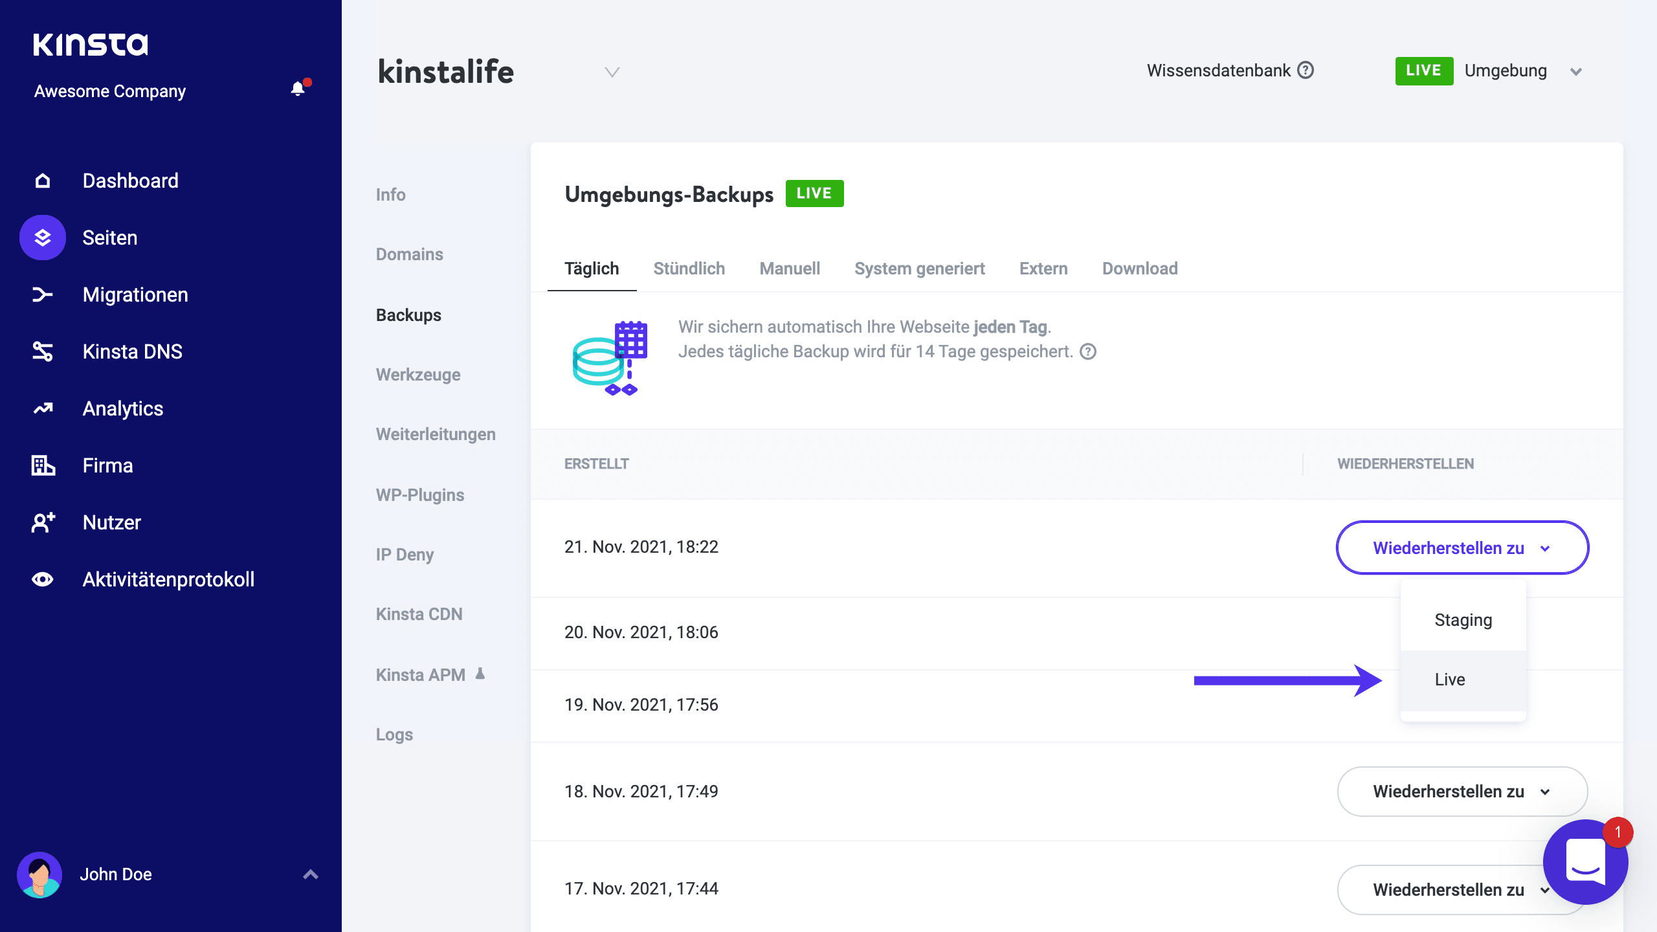Click the kinstalife site title

(x=446, y=71)
